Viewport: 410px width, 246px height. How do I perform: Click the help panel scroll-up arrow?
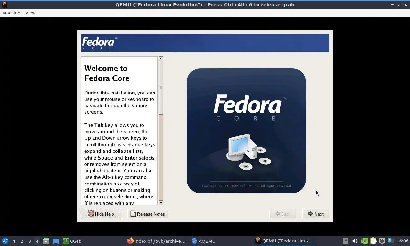click(161, 59)
